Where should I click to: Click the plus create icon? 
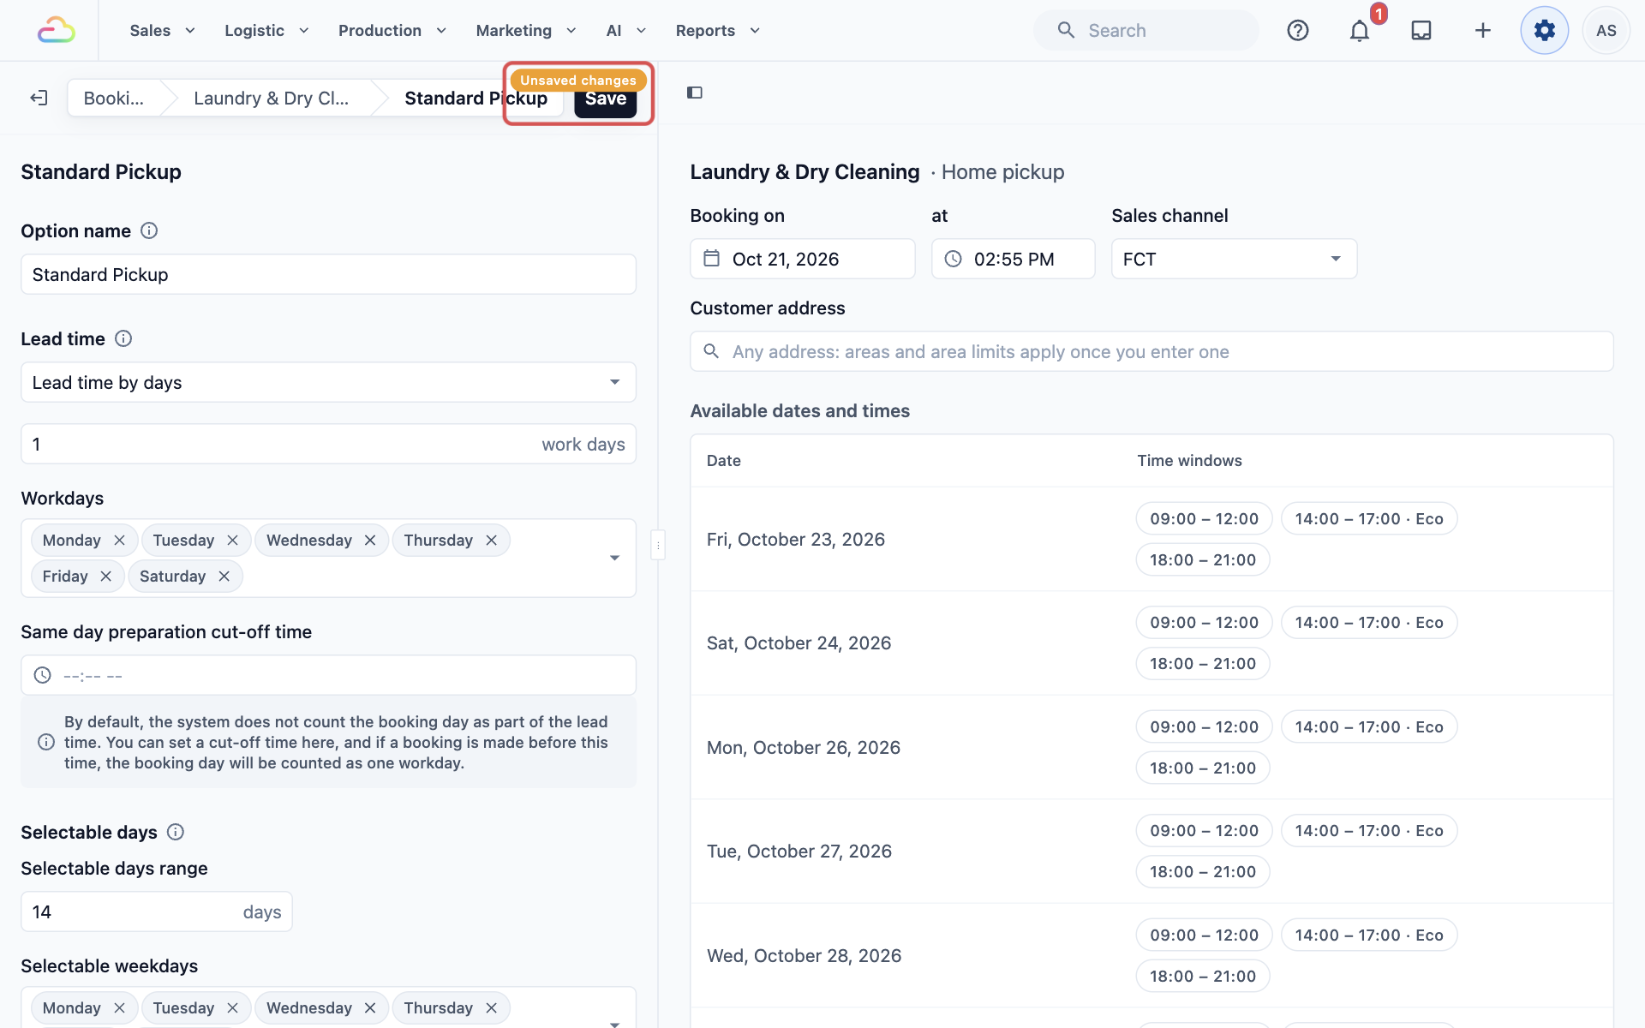1483,31
